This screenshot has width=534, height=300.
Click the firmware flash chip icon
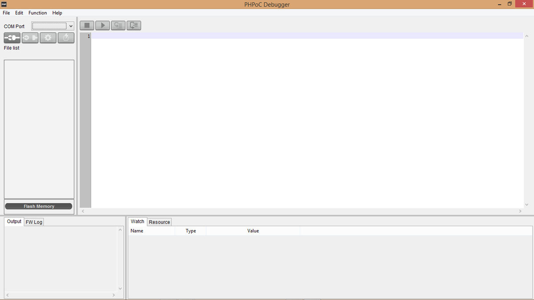pos(66,38)
